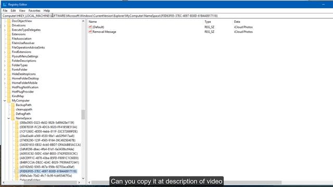Screen dimensions: 333x187
Task: Click folder icon of {088e3905-0323-4b02 key
Action: 17,123
